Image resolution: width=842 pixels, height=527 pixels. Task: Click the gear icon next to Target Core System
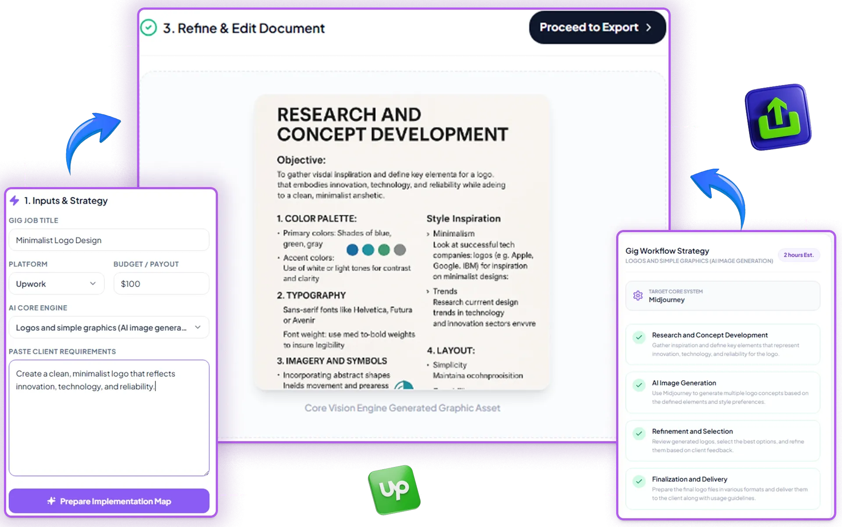(x=638, y=296)
